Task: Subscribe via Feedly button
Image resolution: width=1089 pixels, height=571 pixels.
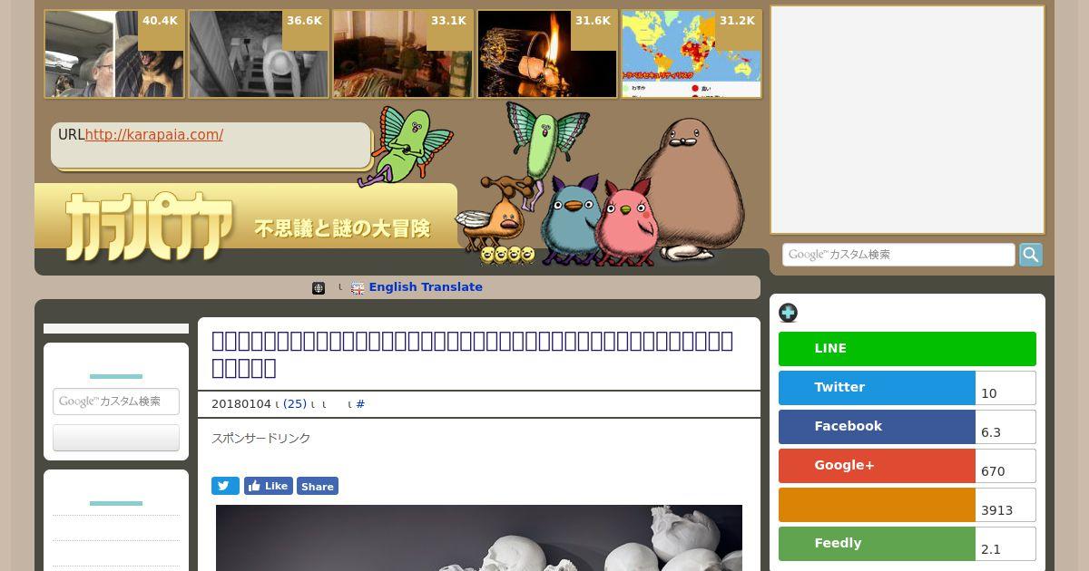Action: (x=877, y=544)
